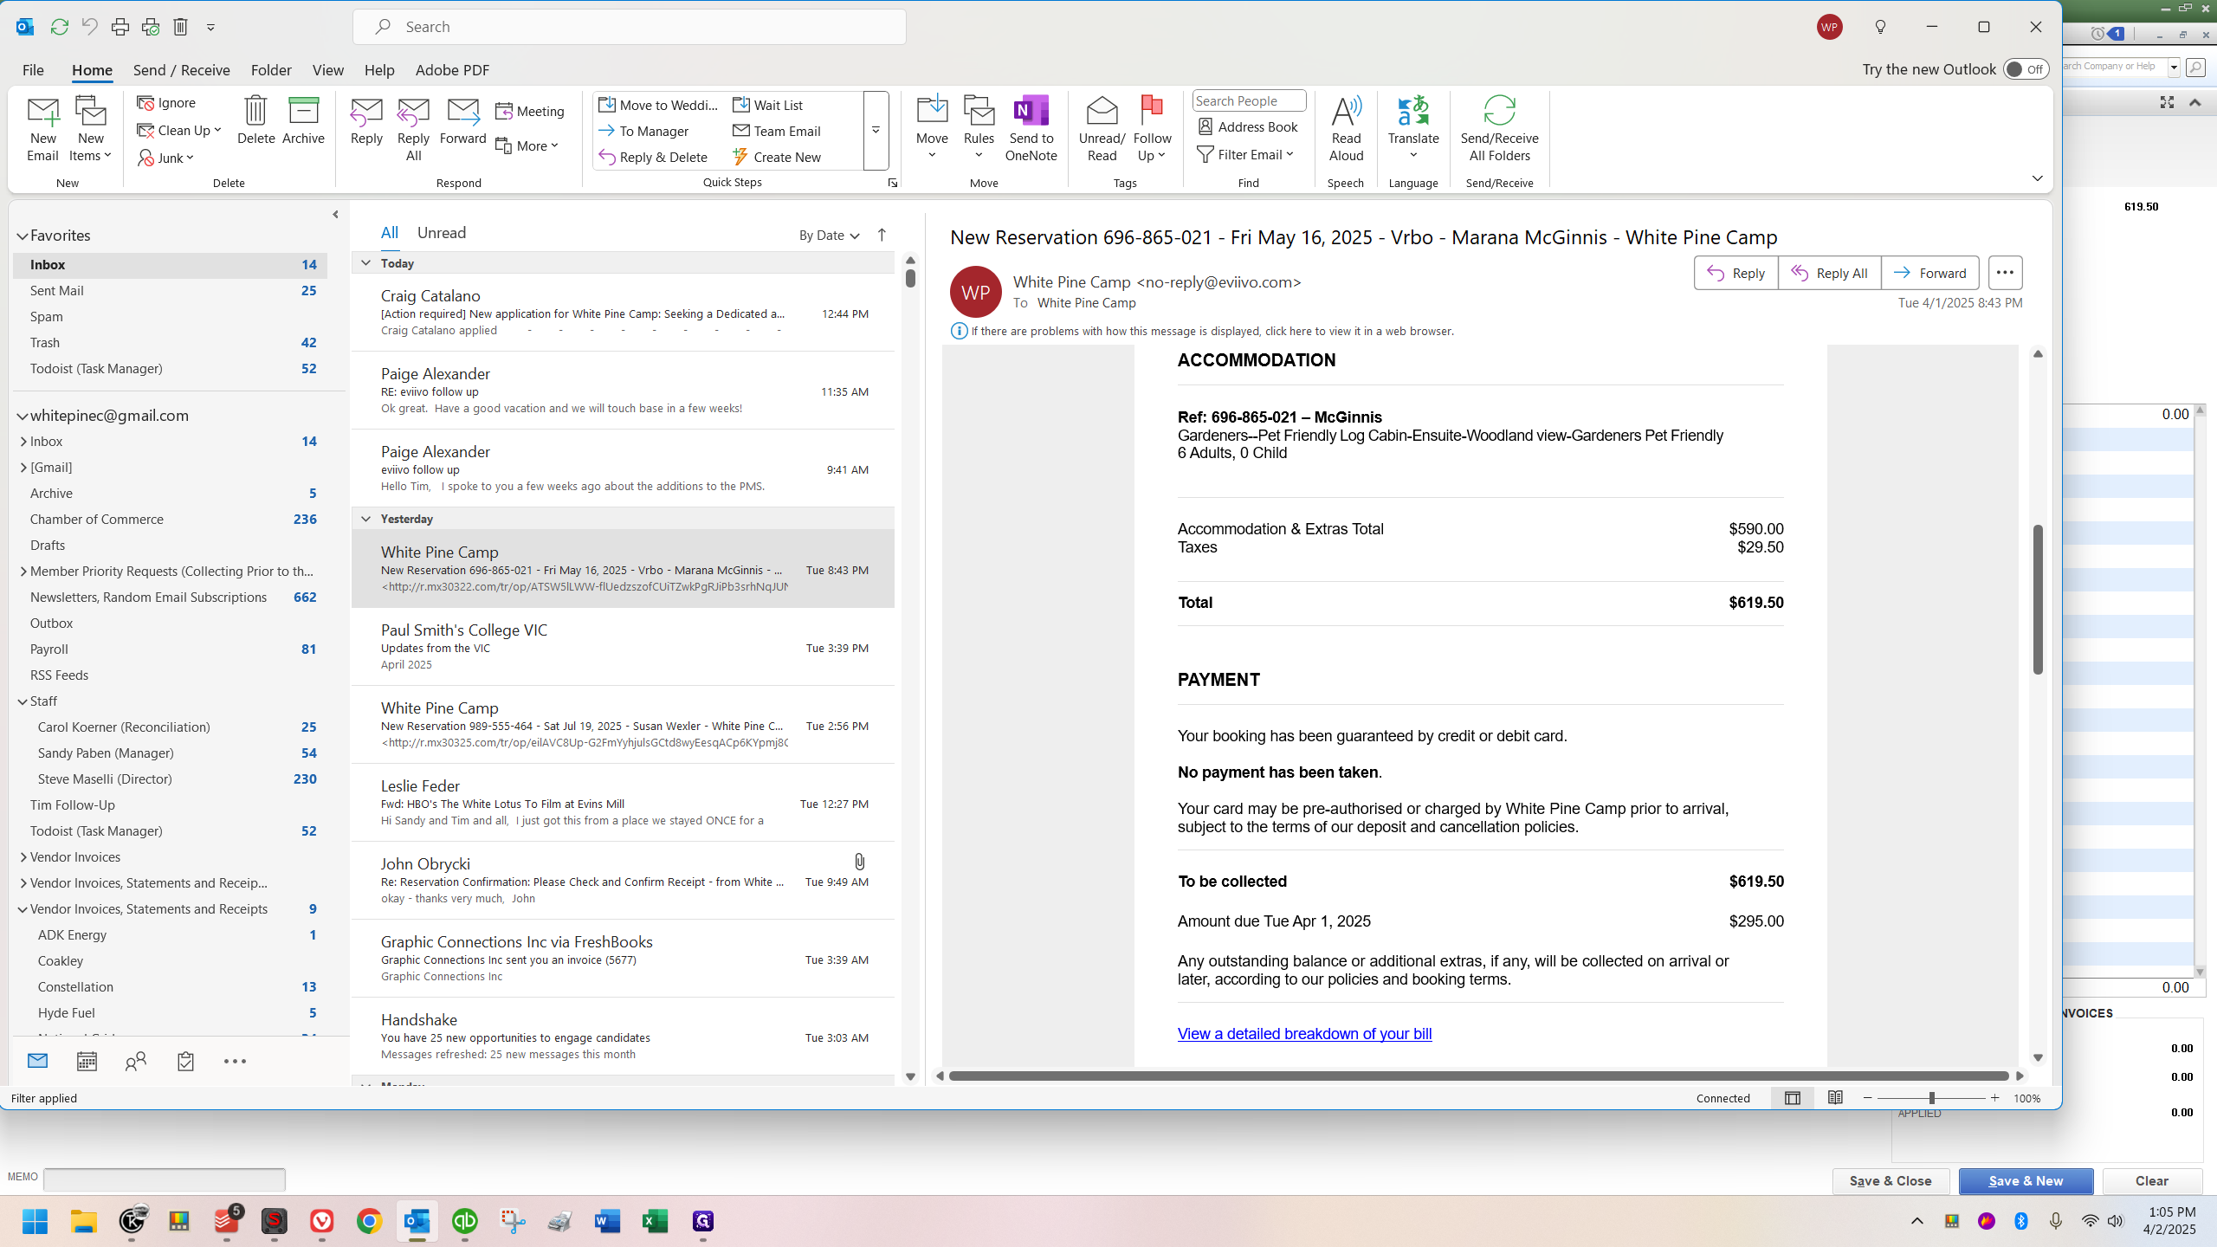The width and height of the screenshot is (2217, 1247).
Task: Switch to Reading view in status bar
Action: (1835, 1098)
